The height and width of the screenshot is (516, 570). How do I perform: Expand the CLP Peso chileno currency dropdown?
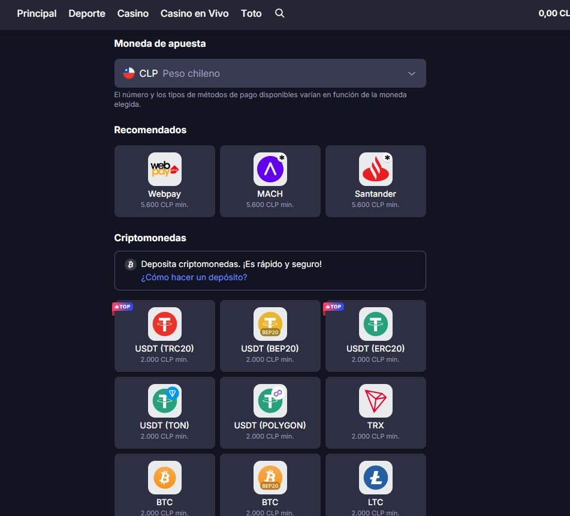270,73
